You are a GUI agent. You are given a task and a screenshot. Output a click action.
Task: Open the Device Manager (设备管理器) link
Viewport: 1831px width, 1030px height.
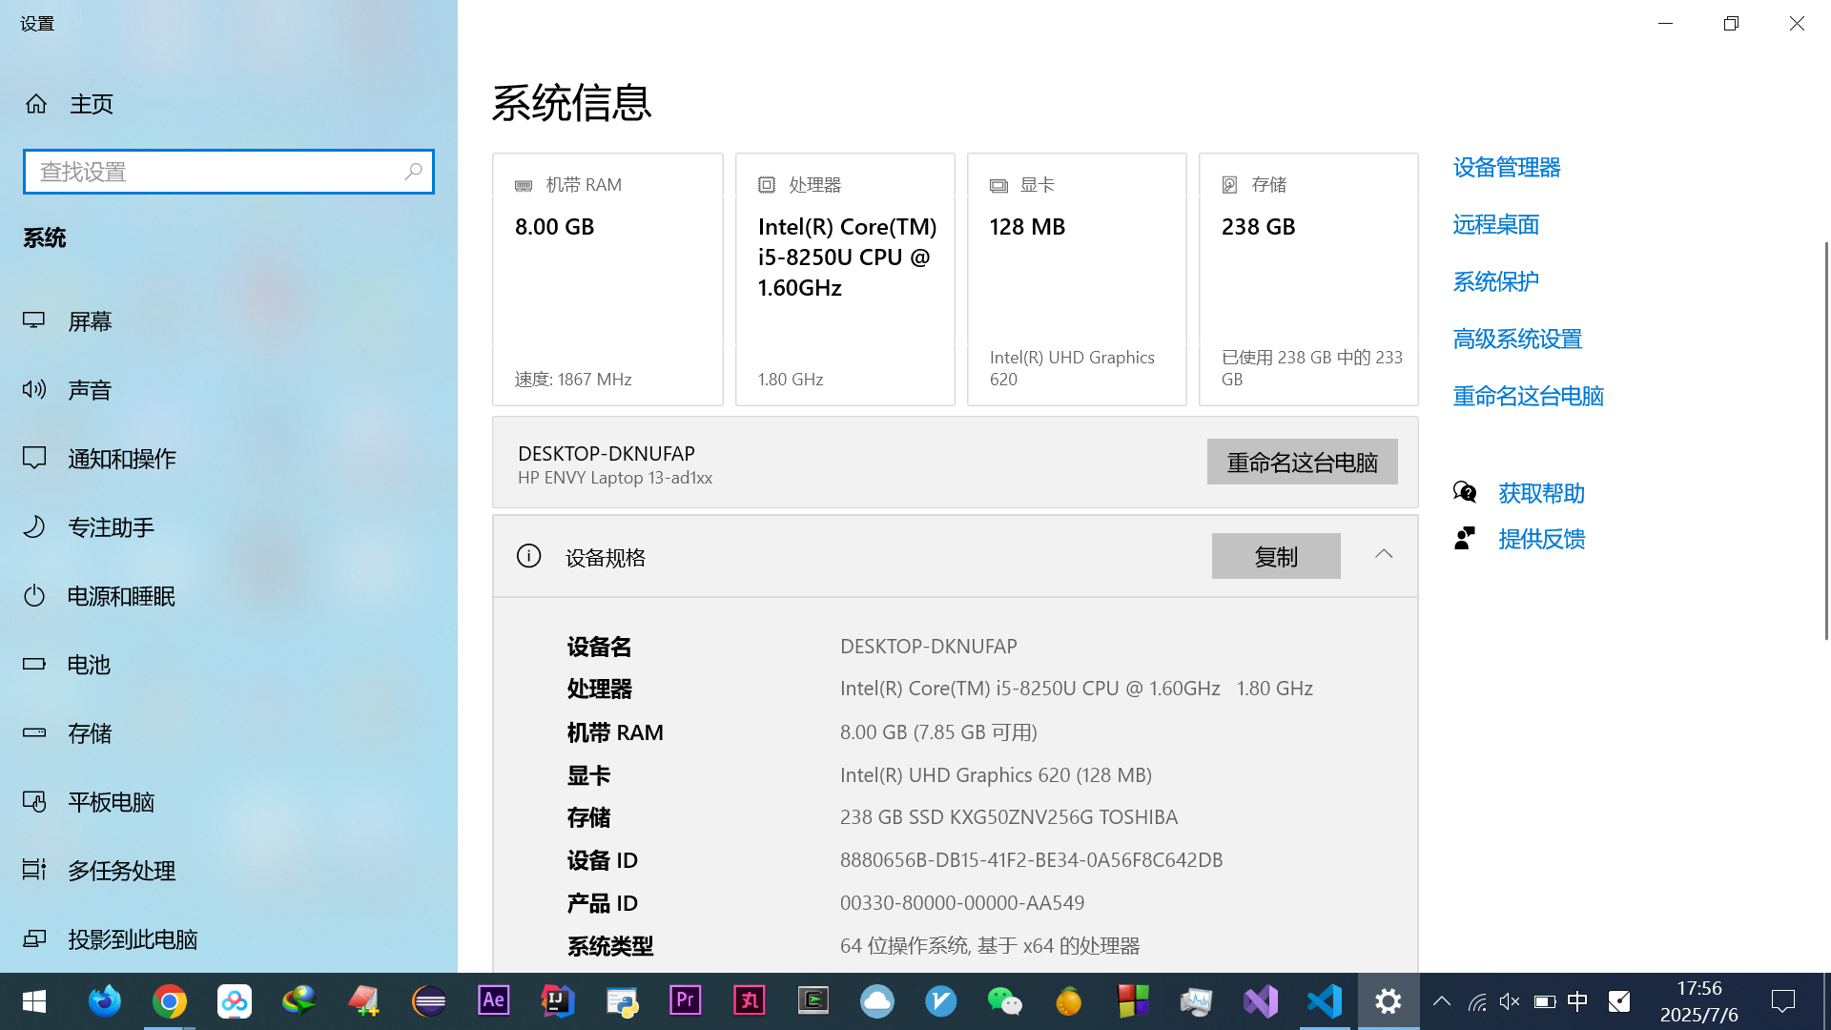[1507, 168]
